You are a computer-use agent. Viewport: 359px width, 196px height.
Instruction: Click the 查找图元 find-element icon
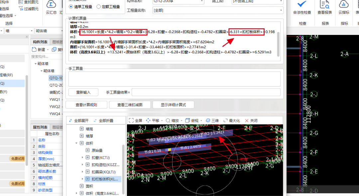pyautogui.click(x=21, y=2)
